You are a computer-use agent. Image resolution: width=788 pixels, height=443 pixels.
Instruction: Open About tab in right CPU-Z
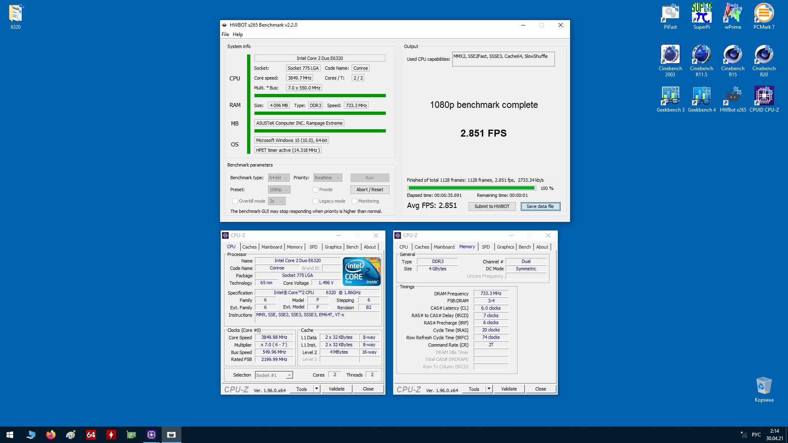[542, 247]
